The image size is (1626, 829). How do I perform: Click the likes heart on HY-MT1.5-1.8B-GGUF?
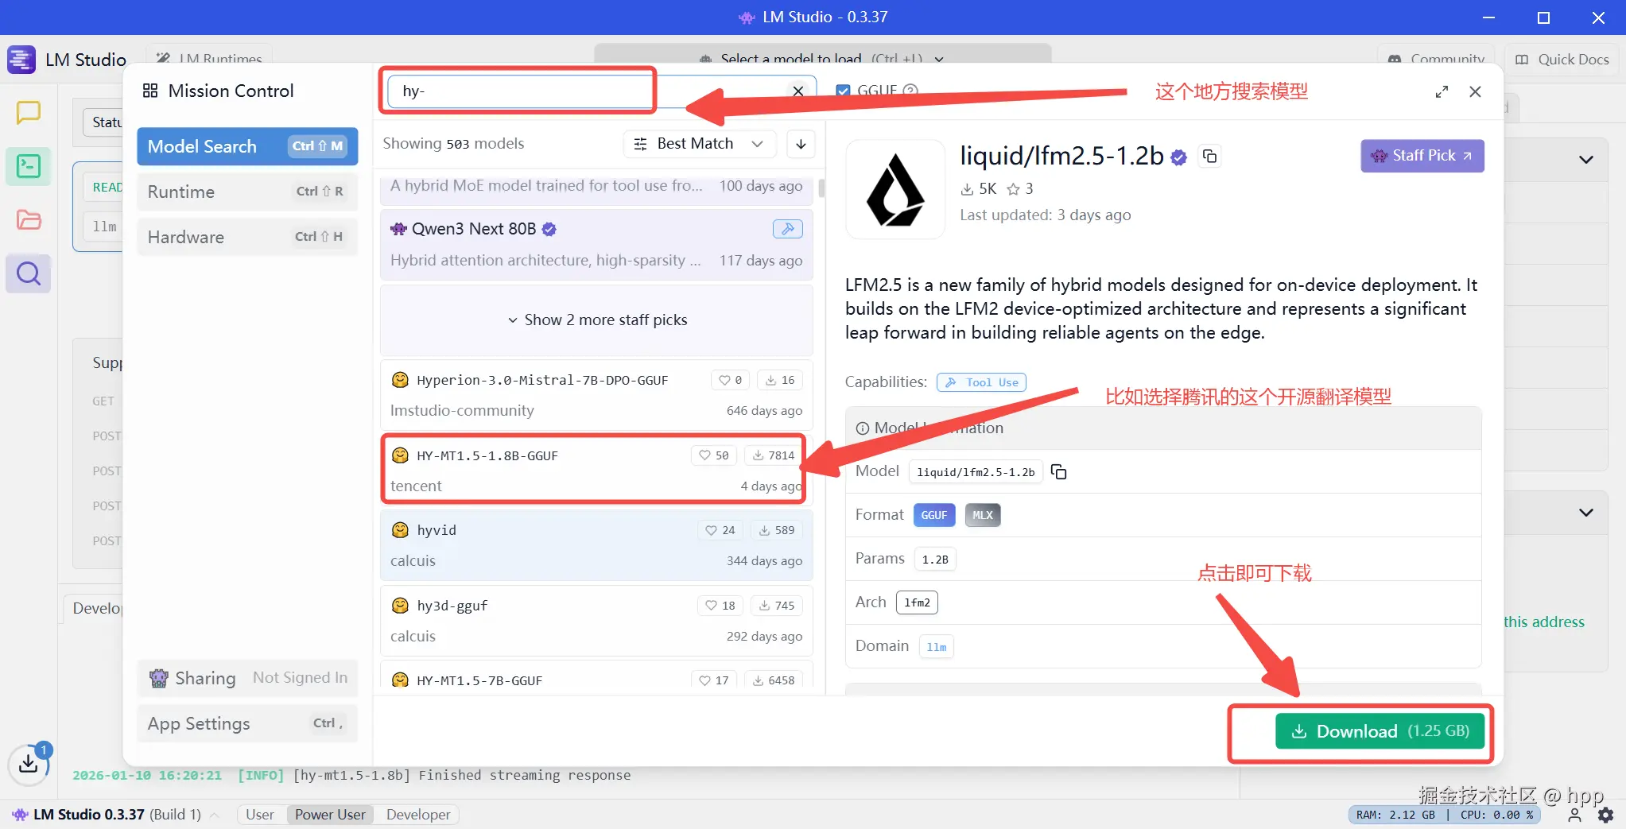(x=704, y=455)
